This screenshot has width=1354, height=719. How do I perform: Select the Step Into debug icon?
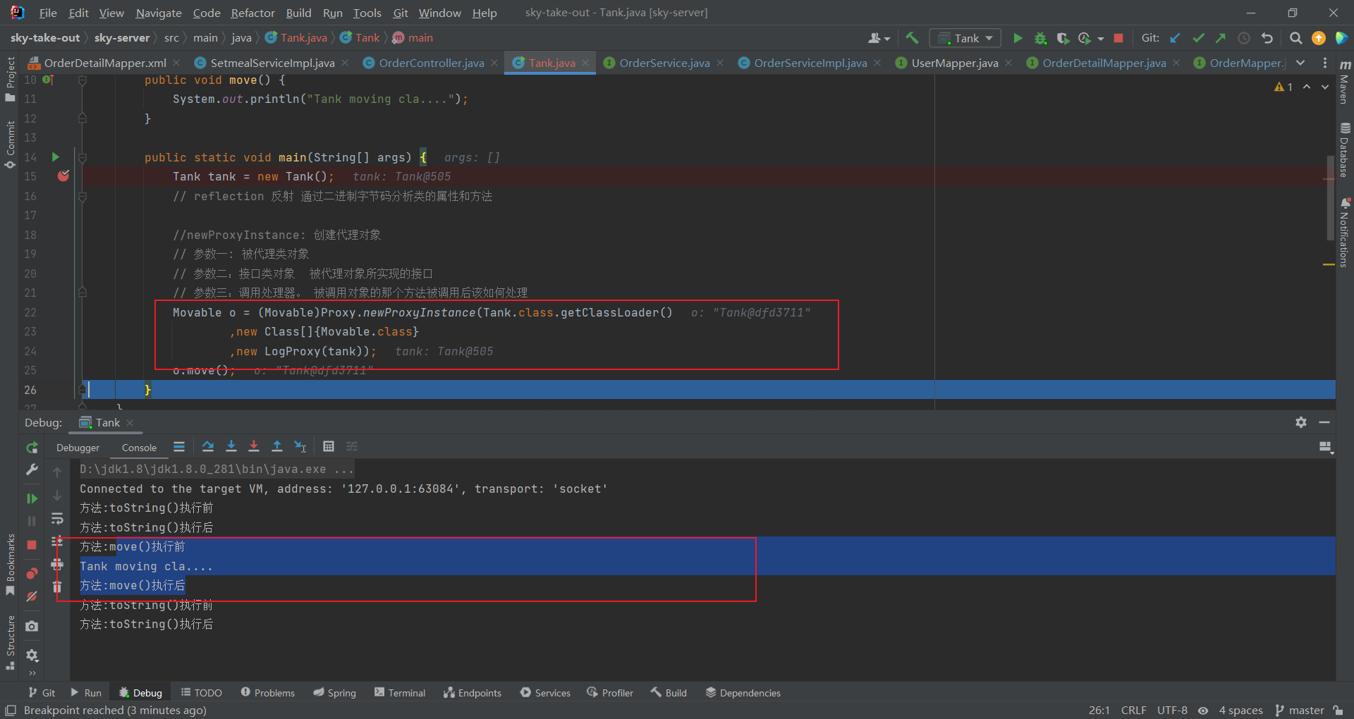231,446
